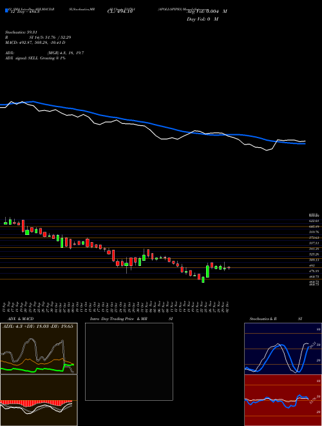The image size is (322, 426).
Task: Click the ADX: 4.3 +DY: 18.03 header
Action: tap(38, 327)
